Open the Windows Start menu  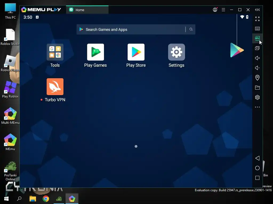click(6, 199)
